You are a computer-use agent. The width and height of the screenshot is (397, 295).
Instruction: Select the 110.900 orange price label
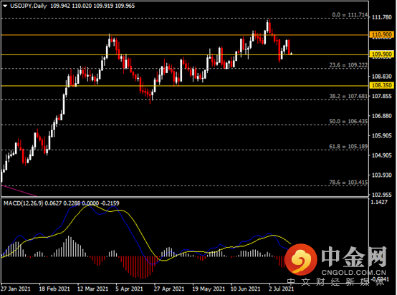pyautogui.click(x=381, y=34)
